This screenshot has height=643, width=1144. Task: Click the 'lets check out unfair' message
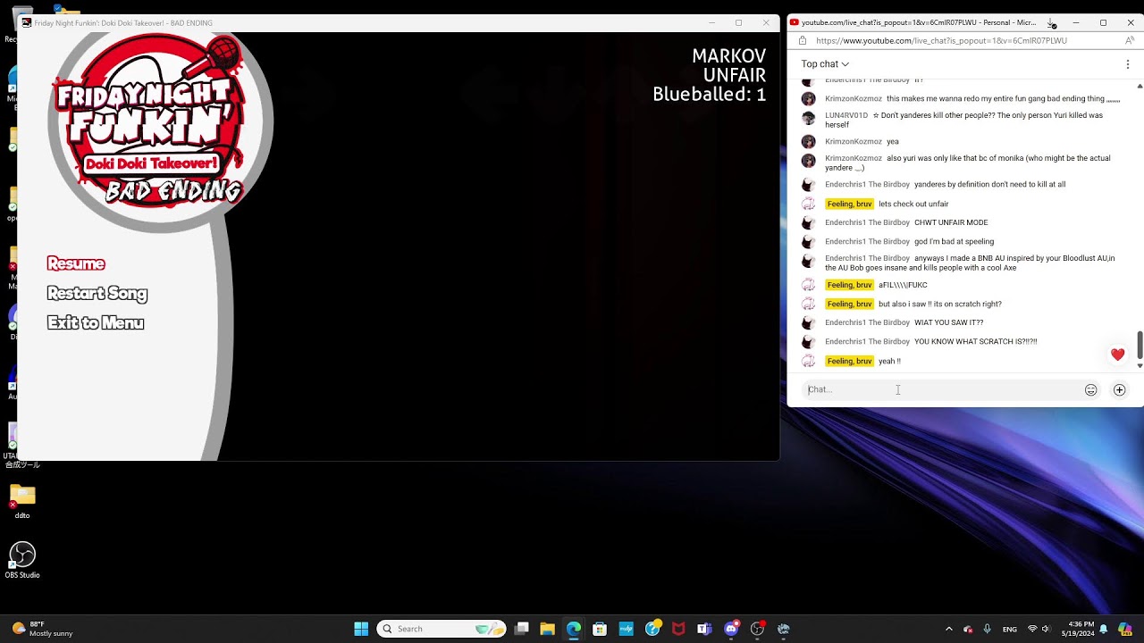pos(913,204)
